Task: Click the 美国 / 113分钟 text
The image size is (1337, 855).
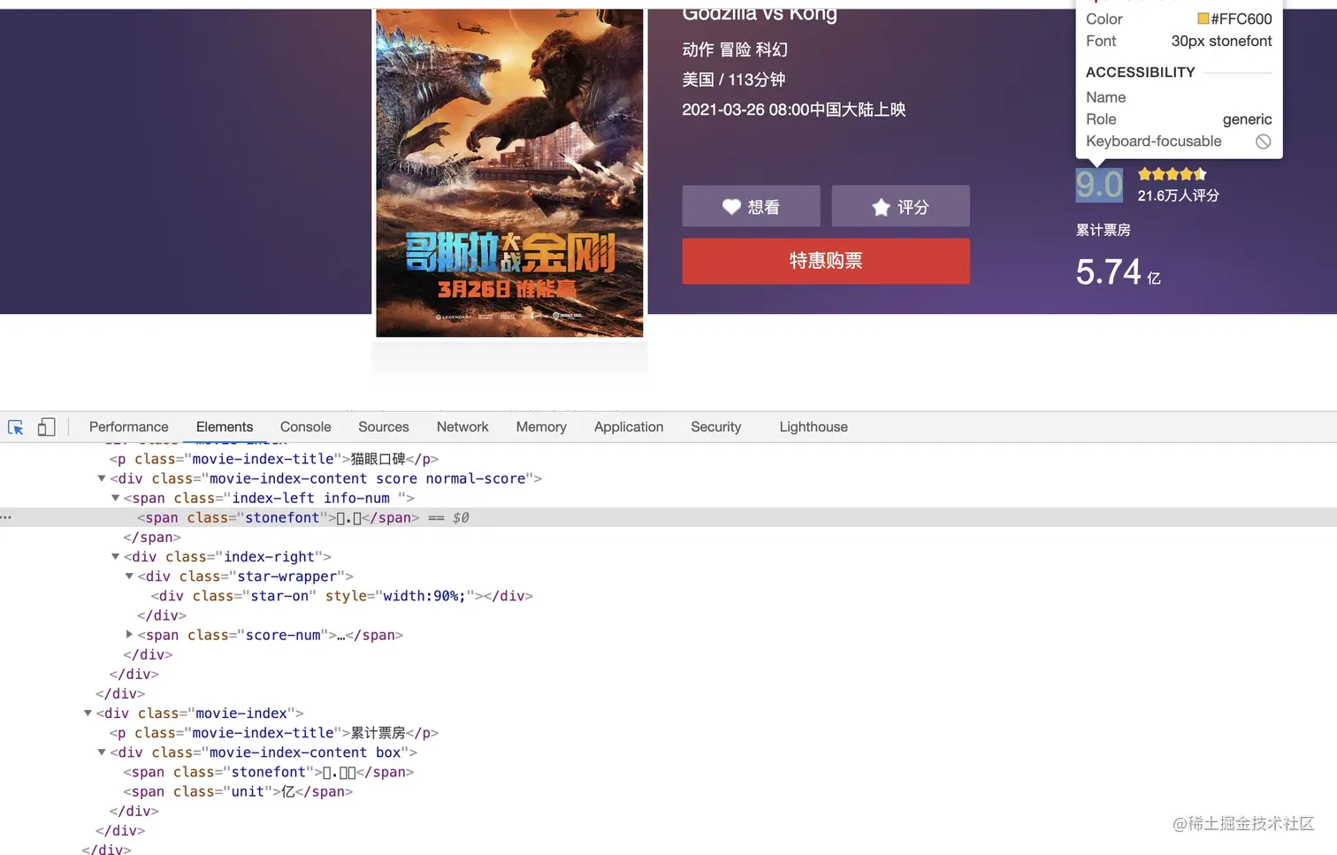Action: click(733, 80)
